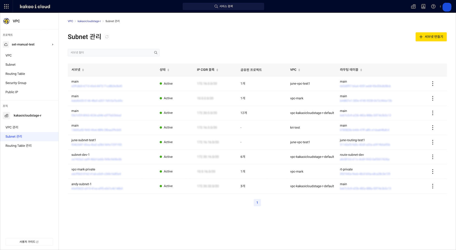Open Routing Table 관리 menu item

(18, 146)
